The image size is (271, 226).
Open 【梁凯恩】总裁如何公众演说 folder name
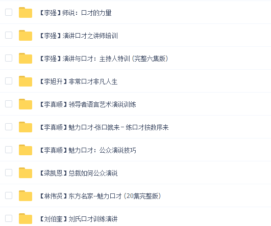click(x=79, y=173)
